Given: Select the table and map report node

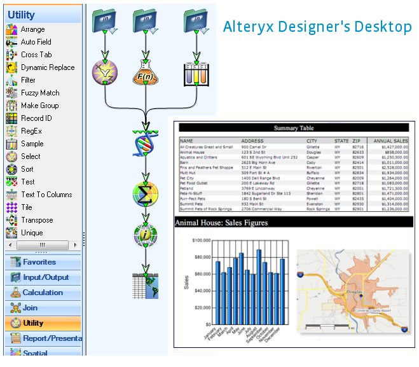Looking at the screenshot, I should tap(146, 286).
